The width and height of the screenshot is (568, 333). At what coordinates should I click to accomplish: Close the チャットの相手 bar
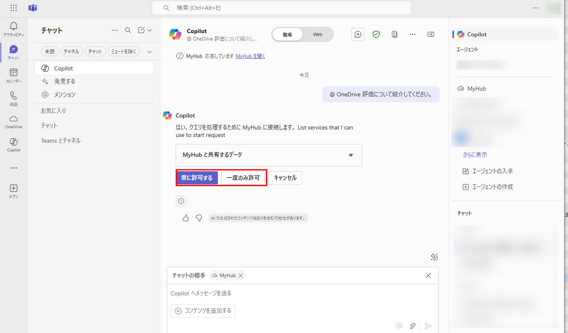point(428,276)
